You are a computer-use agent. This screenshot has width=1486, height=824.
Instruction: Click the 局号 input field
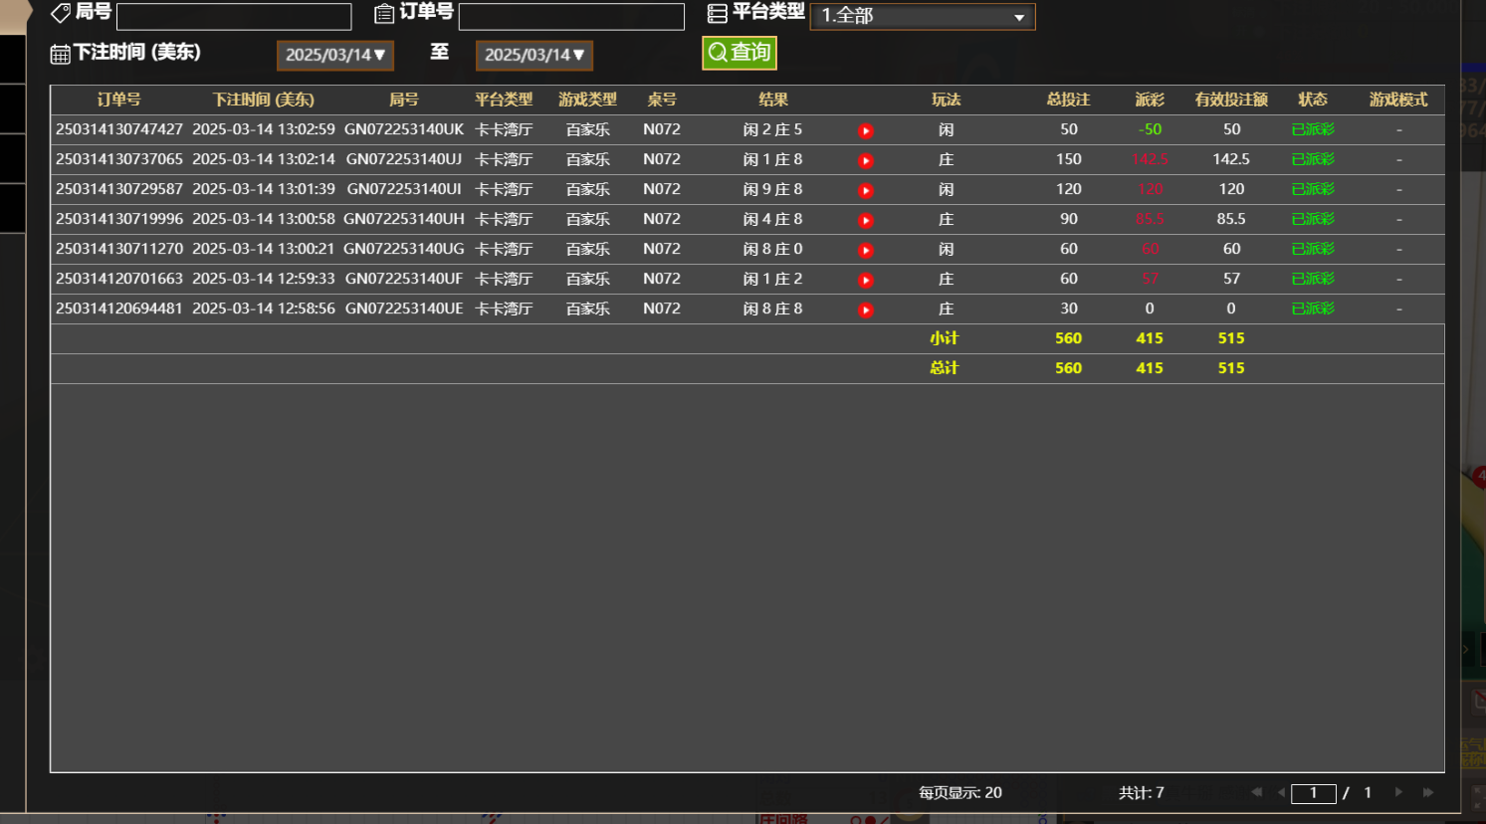point(234,16)
